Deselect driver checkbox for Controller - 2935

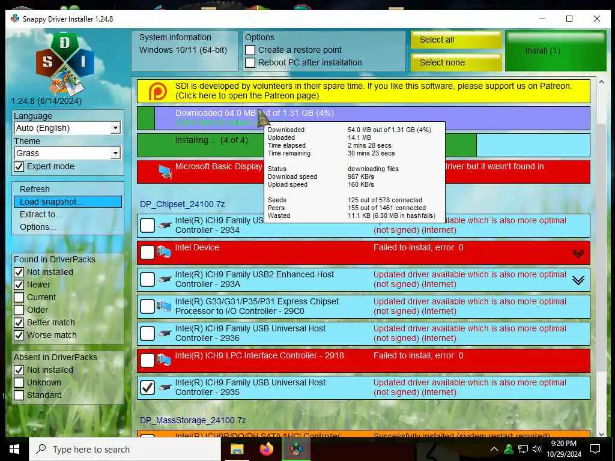148,388
